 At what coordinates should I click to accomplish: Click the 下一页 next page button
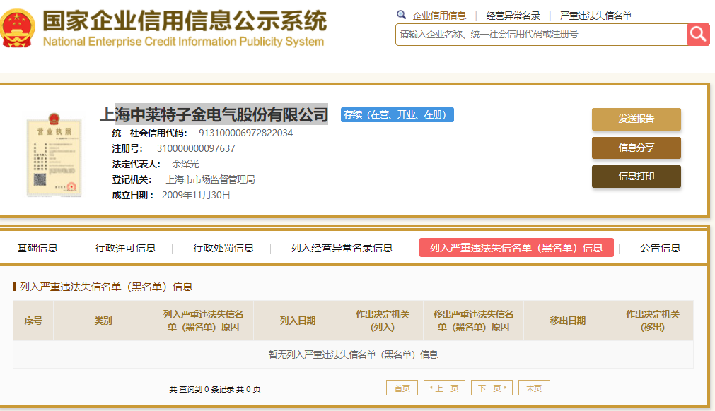coord(492,388)
